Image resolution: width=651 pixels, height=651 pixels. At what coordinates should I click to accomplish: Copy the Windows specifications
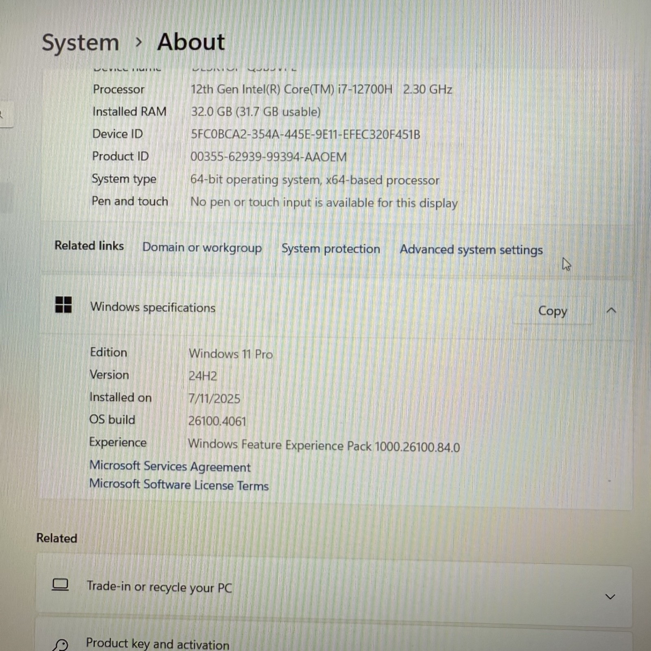pos(553,311)
